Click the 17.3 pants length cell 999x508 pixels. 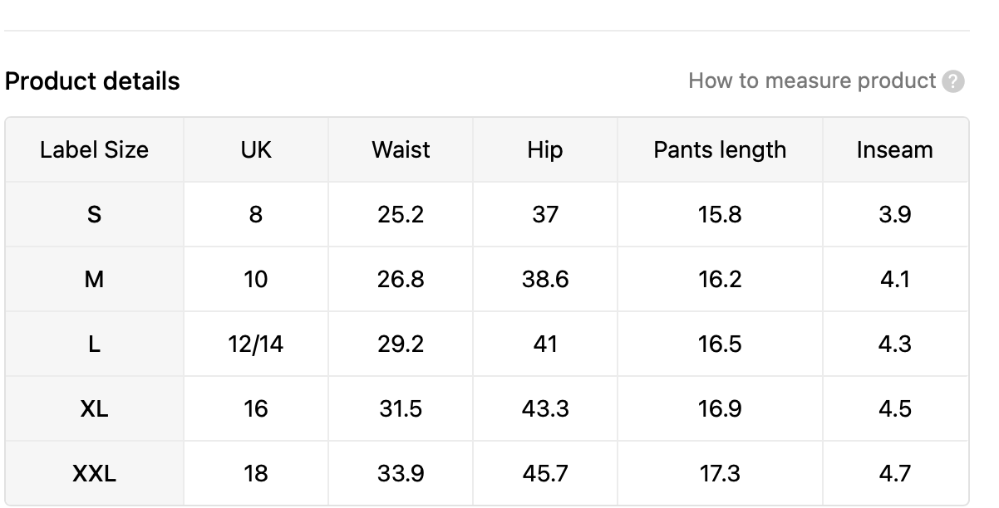720,473
